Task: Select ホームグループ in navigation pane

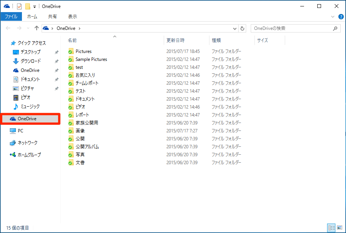Action: click(x=25, y=155)
